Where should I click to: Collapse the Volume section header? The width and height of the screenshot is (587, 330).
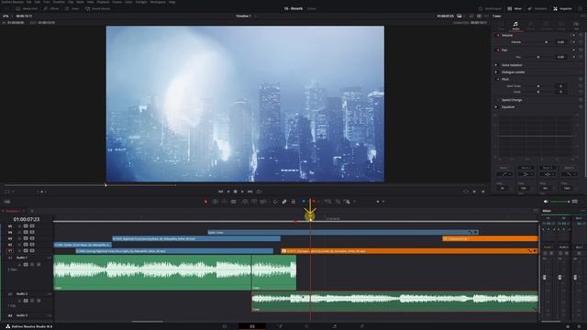[x=507, y=35]
